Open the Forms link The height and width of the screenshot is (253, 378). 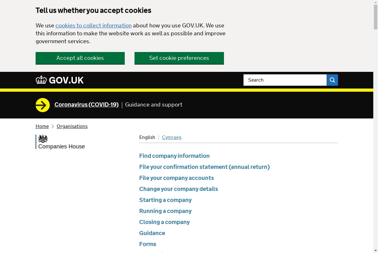coord(148,244)
